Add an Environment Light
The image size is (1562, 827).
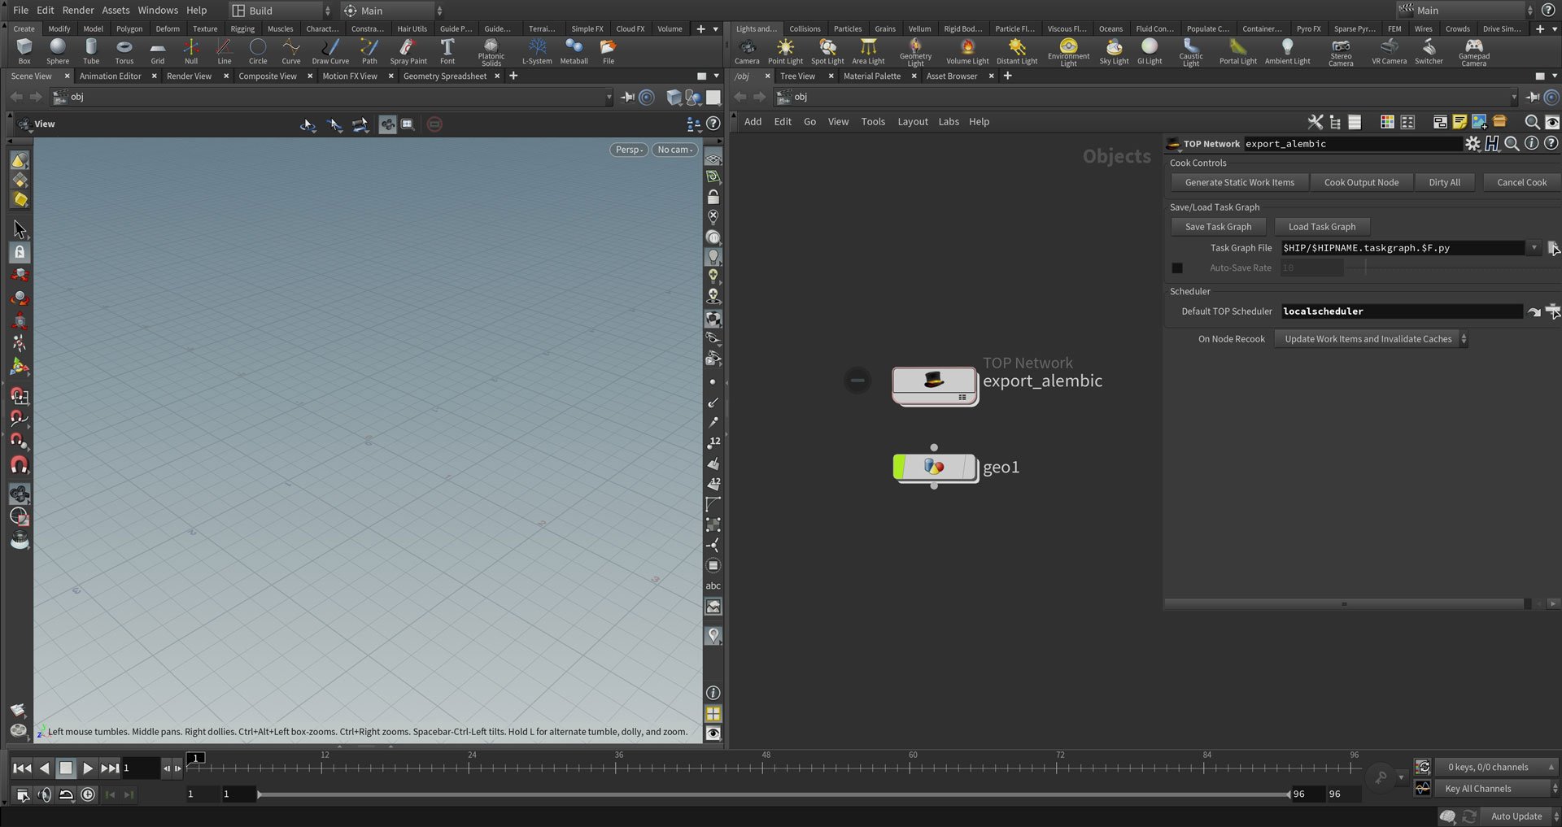click(1068, 52)
